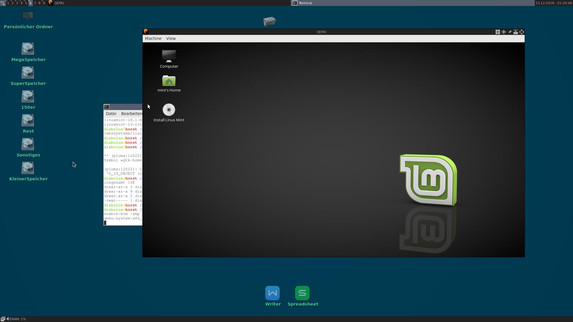Open the MegaSpeicher drive icon
The image size is (573, 322).
tap(28, 49)
